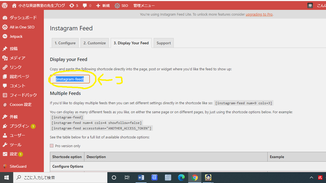Image resolution: width=326 pixels, height=183 pixels.
Task: Switch to Chrome on the taskbar
Action: tap(195, 178)
